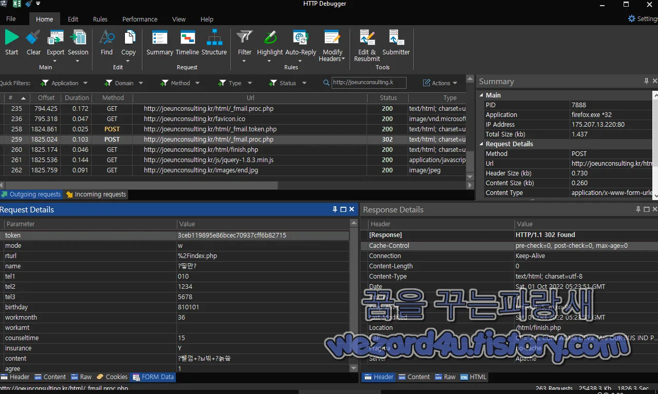Click the quick-access broom icon in title bar

pos(29,4)
